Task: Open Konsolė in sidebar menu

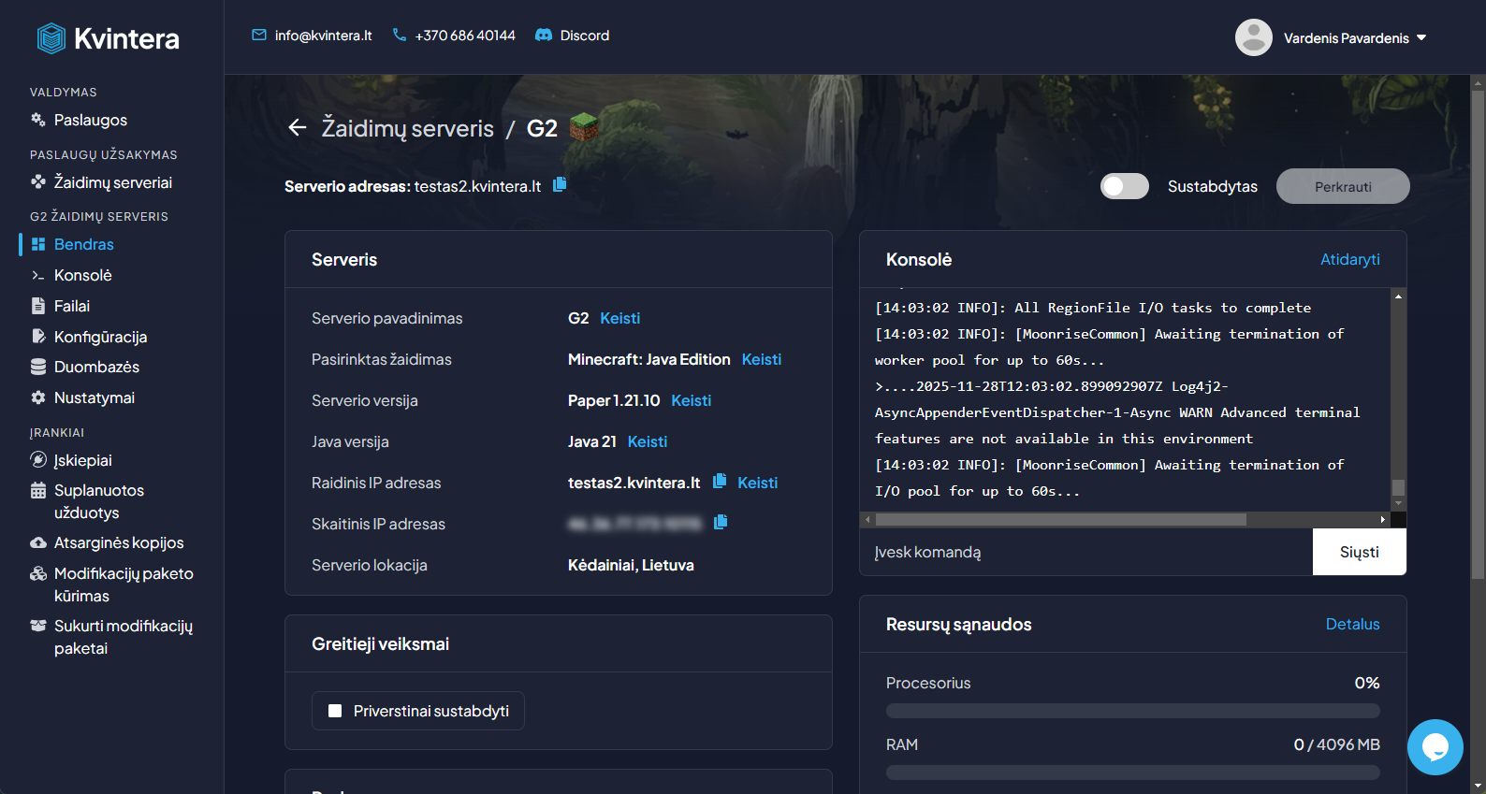Action: (82, 276)
